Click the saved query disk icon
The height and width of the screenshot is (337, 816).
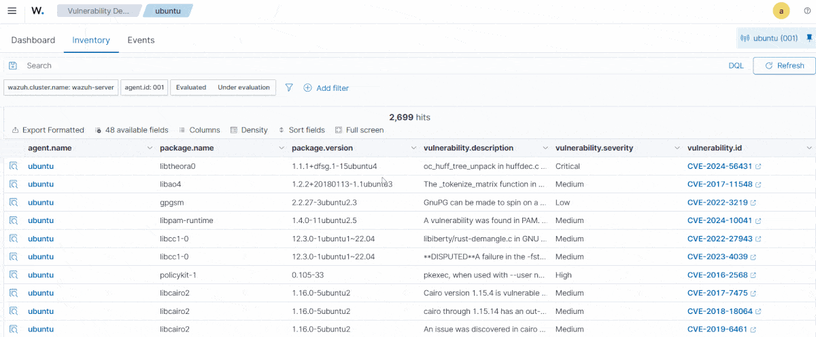13,66
